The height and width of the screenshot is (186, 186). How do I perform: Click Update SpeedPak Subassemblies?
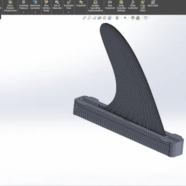[x=95, y=7]
